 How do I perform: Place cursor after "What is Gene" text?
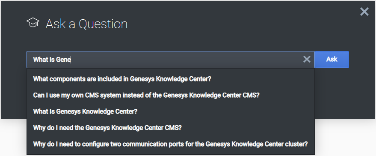[71, 60]
